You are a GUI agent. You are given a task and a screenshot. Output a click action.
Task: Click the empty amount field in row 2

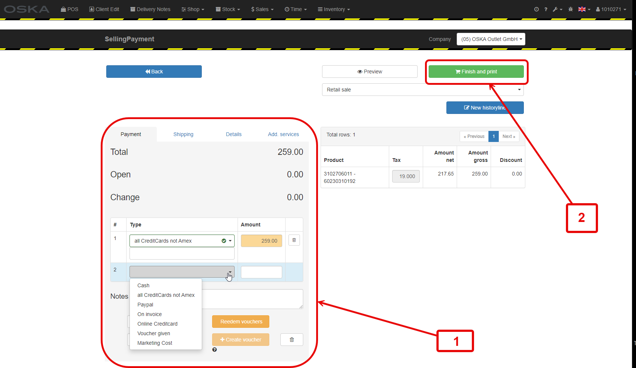[262, 272]
